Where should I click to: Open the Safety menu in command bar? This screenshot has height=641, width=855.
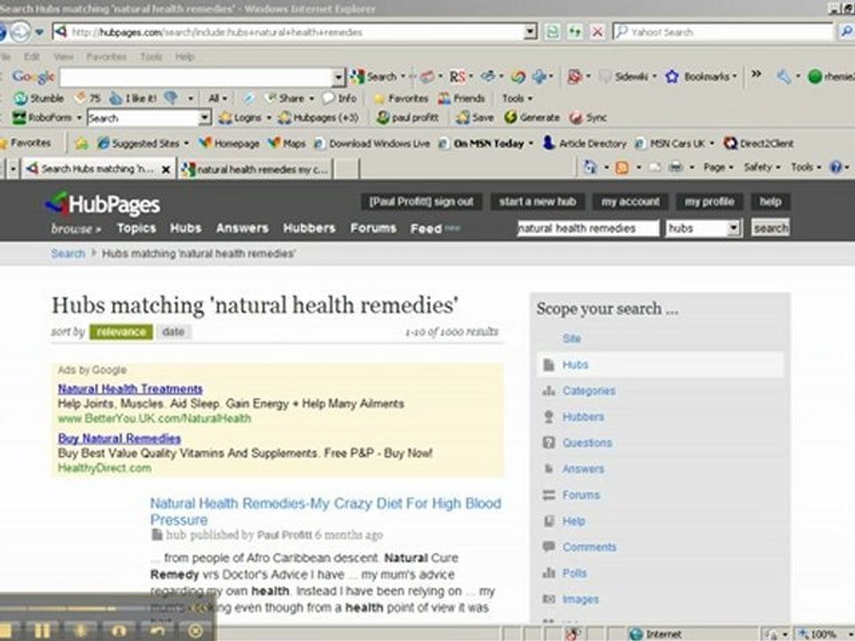click(761, 167)
